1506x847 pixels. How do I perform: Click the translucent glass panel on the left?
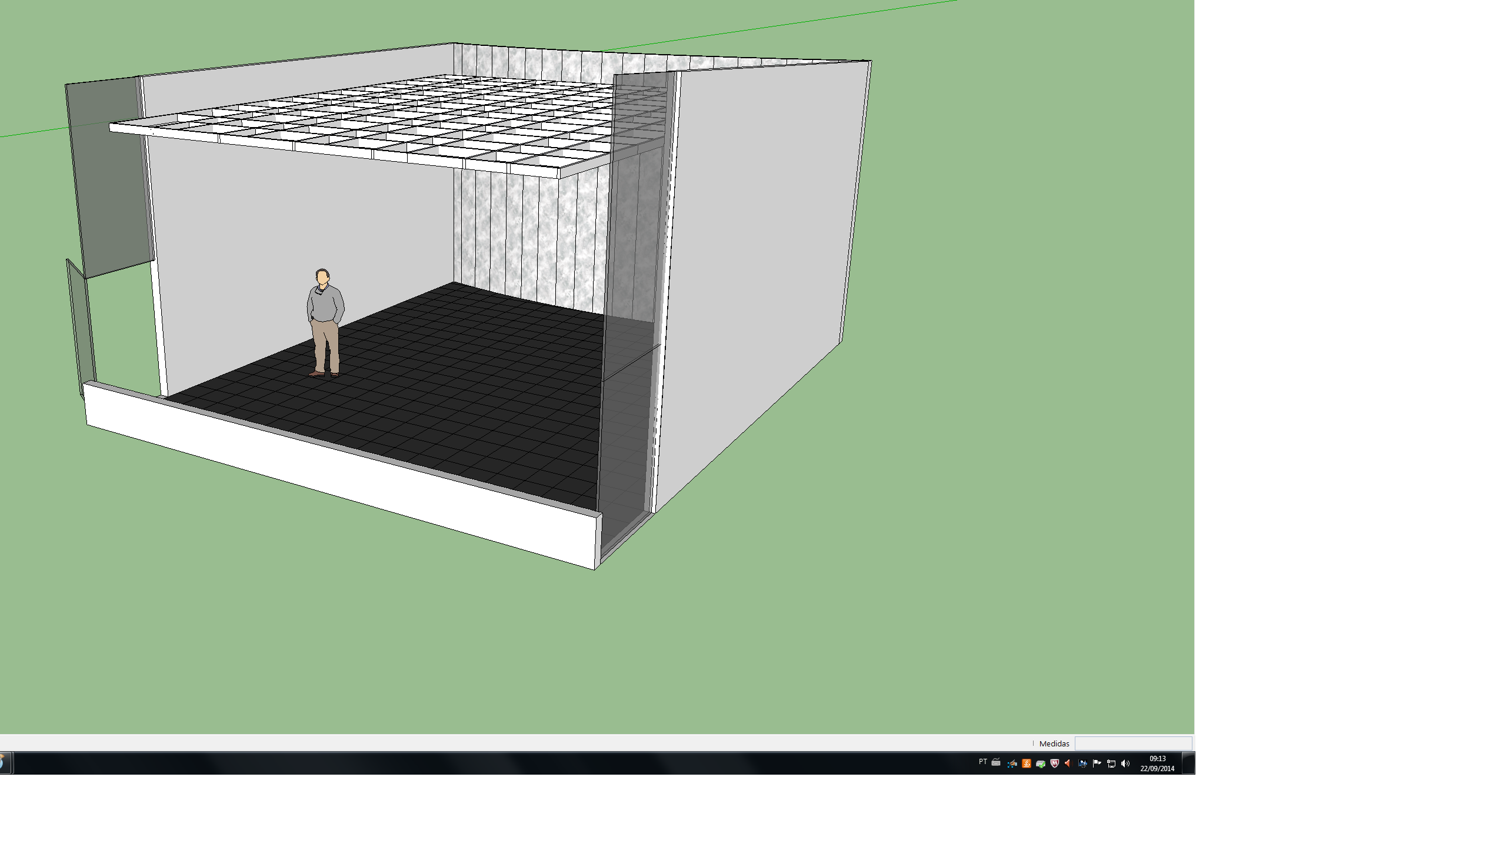coord(109,176)
